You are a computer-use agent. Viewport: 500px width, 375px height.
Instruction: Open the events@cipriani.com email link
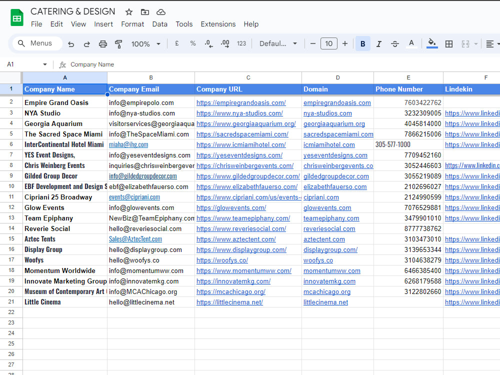[134, 197]
